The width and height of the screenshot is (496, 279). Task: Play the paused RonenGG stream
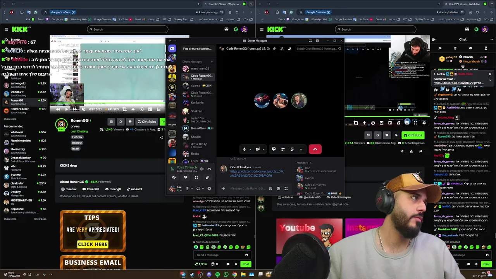coord(66,109)
